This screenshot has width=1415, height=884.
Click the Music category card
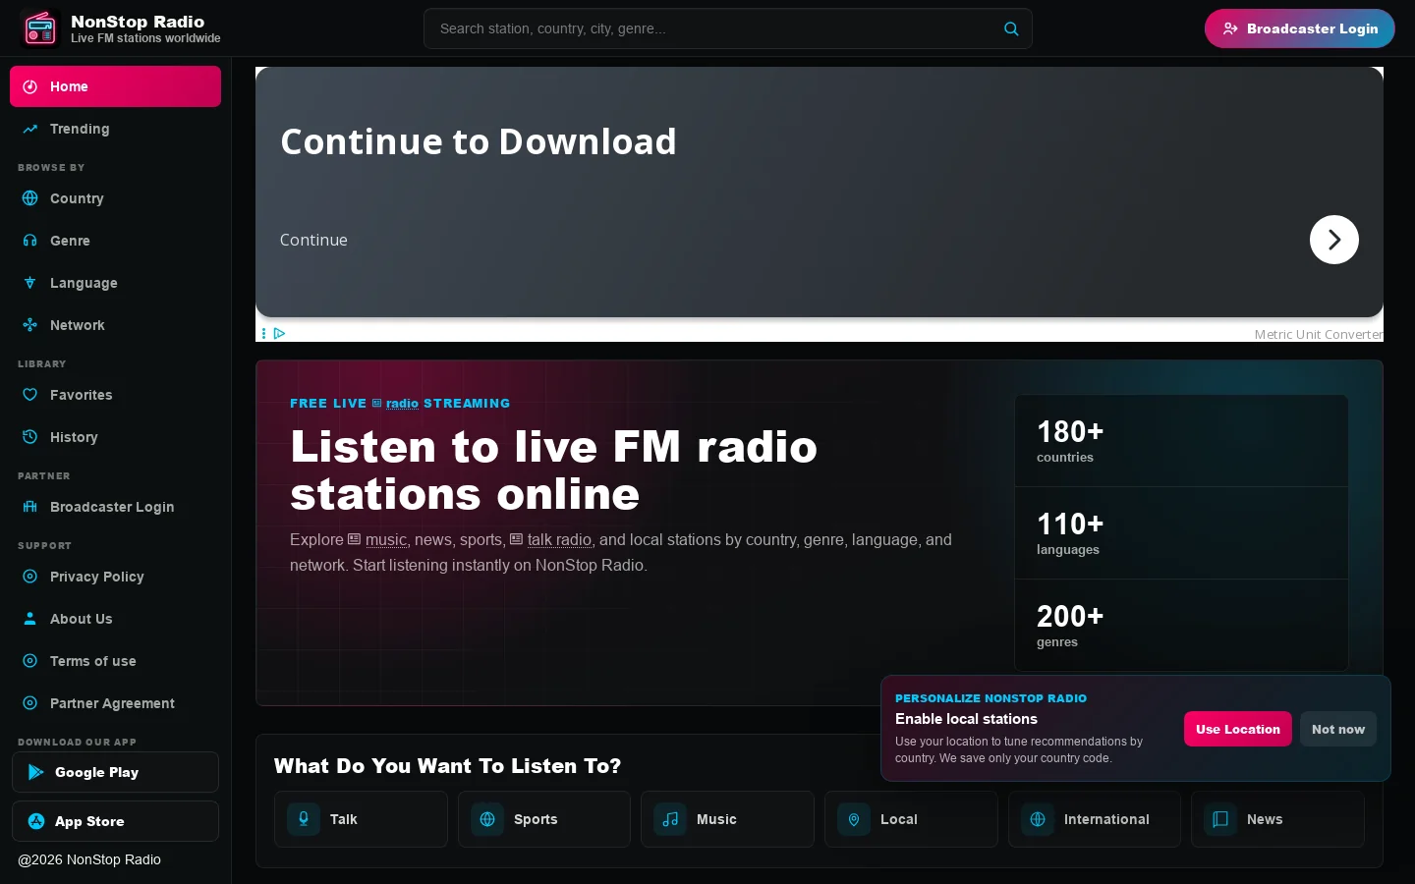727,819
